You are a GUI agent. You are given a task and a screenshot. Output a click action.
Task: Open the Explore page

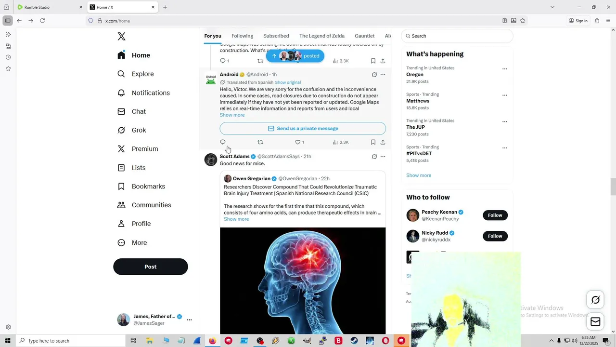pyautogui.click(x=136, y=74)
